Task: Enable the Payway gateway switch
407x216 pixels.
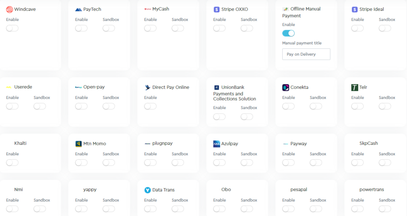Action: coord(288,162)
